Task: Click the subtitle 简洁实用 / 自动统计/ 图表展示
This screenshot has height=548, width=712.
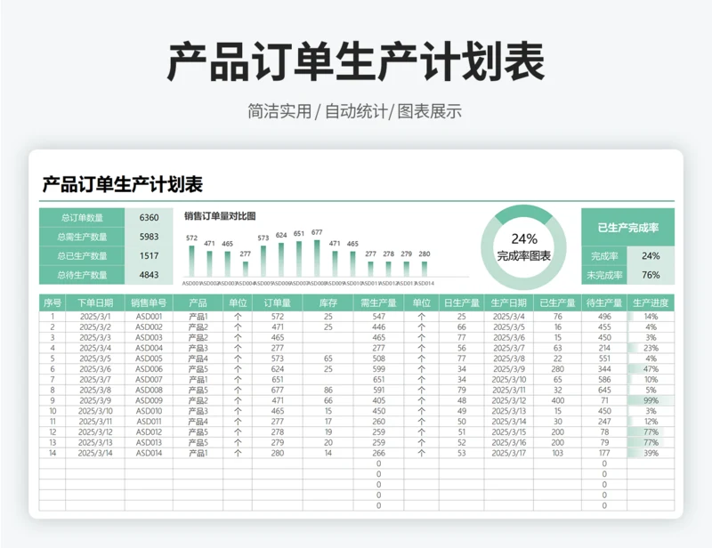Action: point(354,111)
